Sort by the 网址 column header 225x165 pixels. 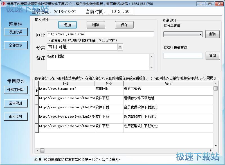67,83
